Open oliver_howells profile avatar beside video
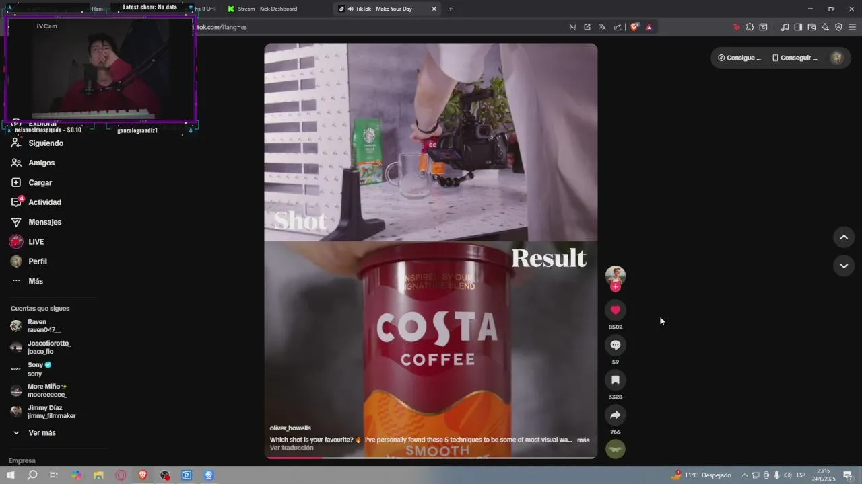The width and height of the screenshot is (862, 484). tap(615, 276)
